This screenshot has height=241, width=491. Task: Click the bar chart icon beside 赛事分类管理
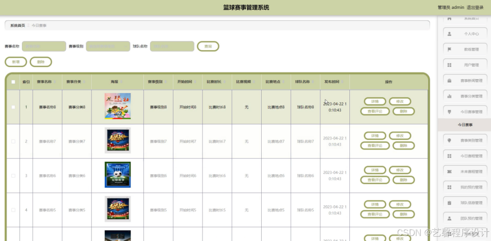tap(449, 96)
